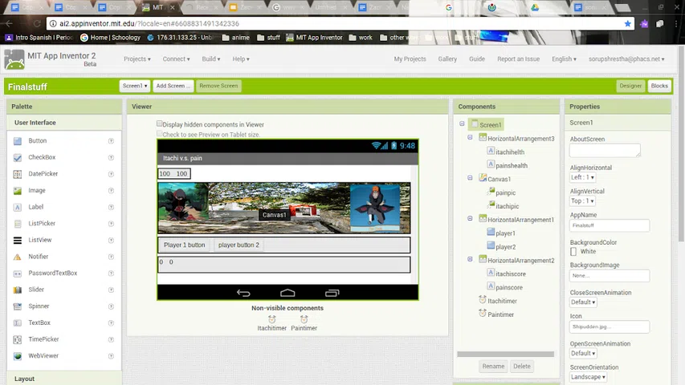Click the Slider palette icon
Image resolution: width=685 pixels, height=385 pixels.
[18, 290]
